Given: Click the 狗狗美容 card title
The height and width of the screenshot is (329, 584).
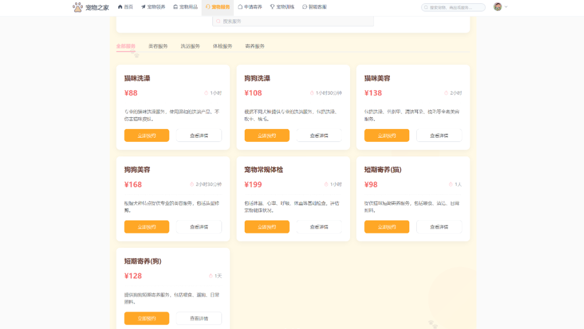Looking at the screenshot, I should (x=137, y=170).
